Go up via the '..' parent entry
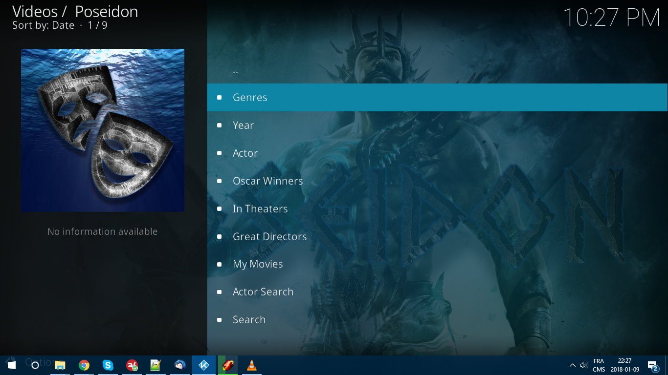 coord(437,70)
